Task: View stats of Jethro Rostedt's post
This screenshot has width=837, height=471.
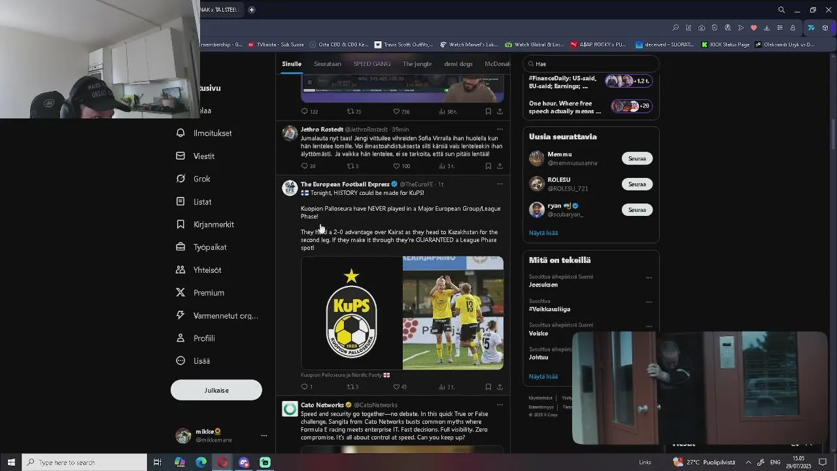Action: (447, 166)
